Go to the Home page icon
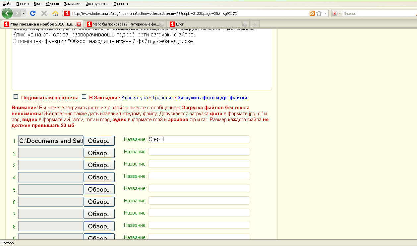 [55, 13]
